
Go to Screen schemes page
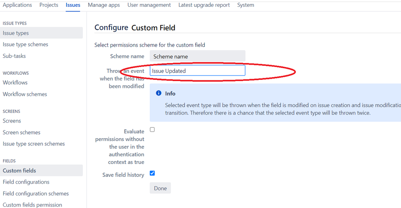click(22, 132)
